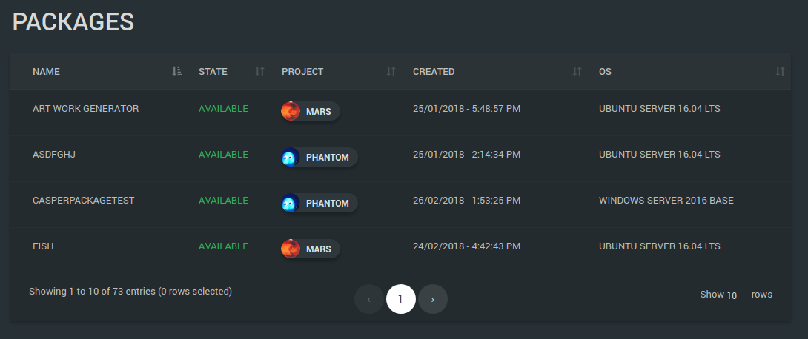Click AVAILABLE state of ART WORK GENERATOR

point(224,109)
